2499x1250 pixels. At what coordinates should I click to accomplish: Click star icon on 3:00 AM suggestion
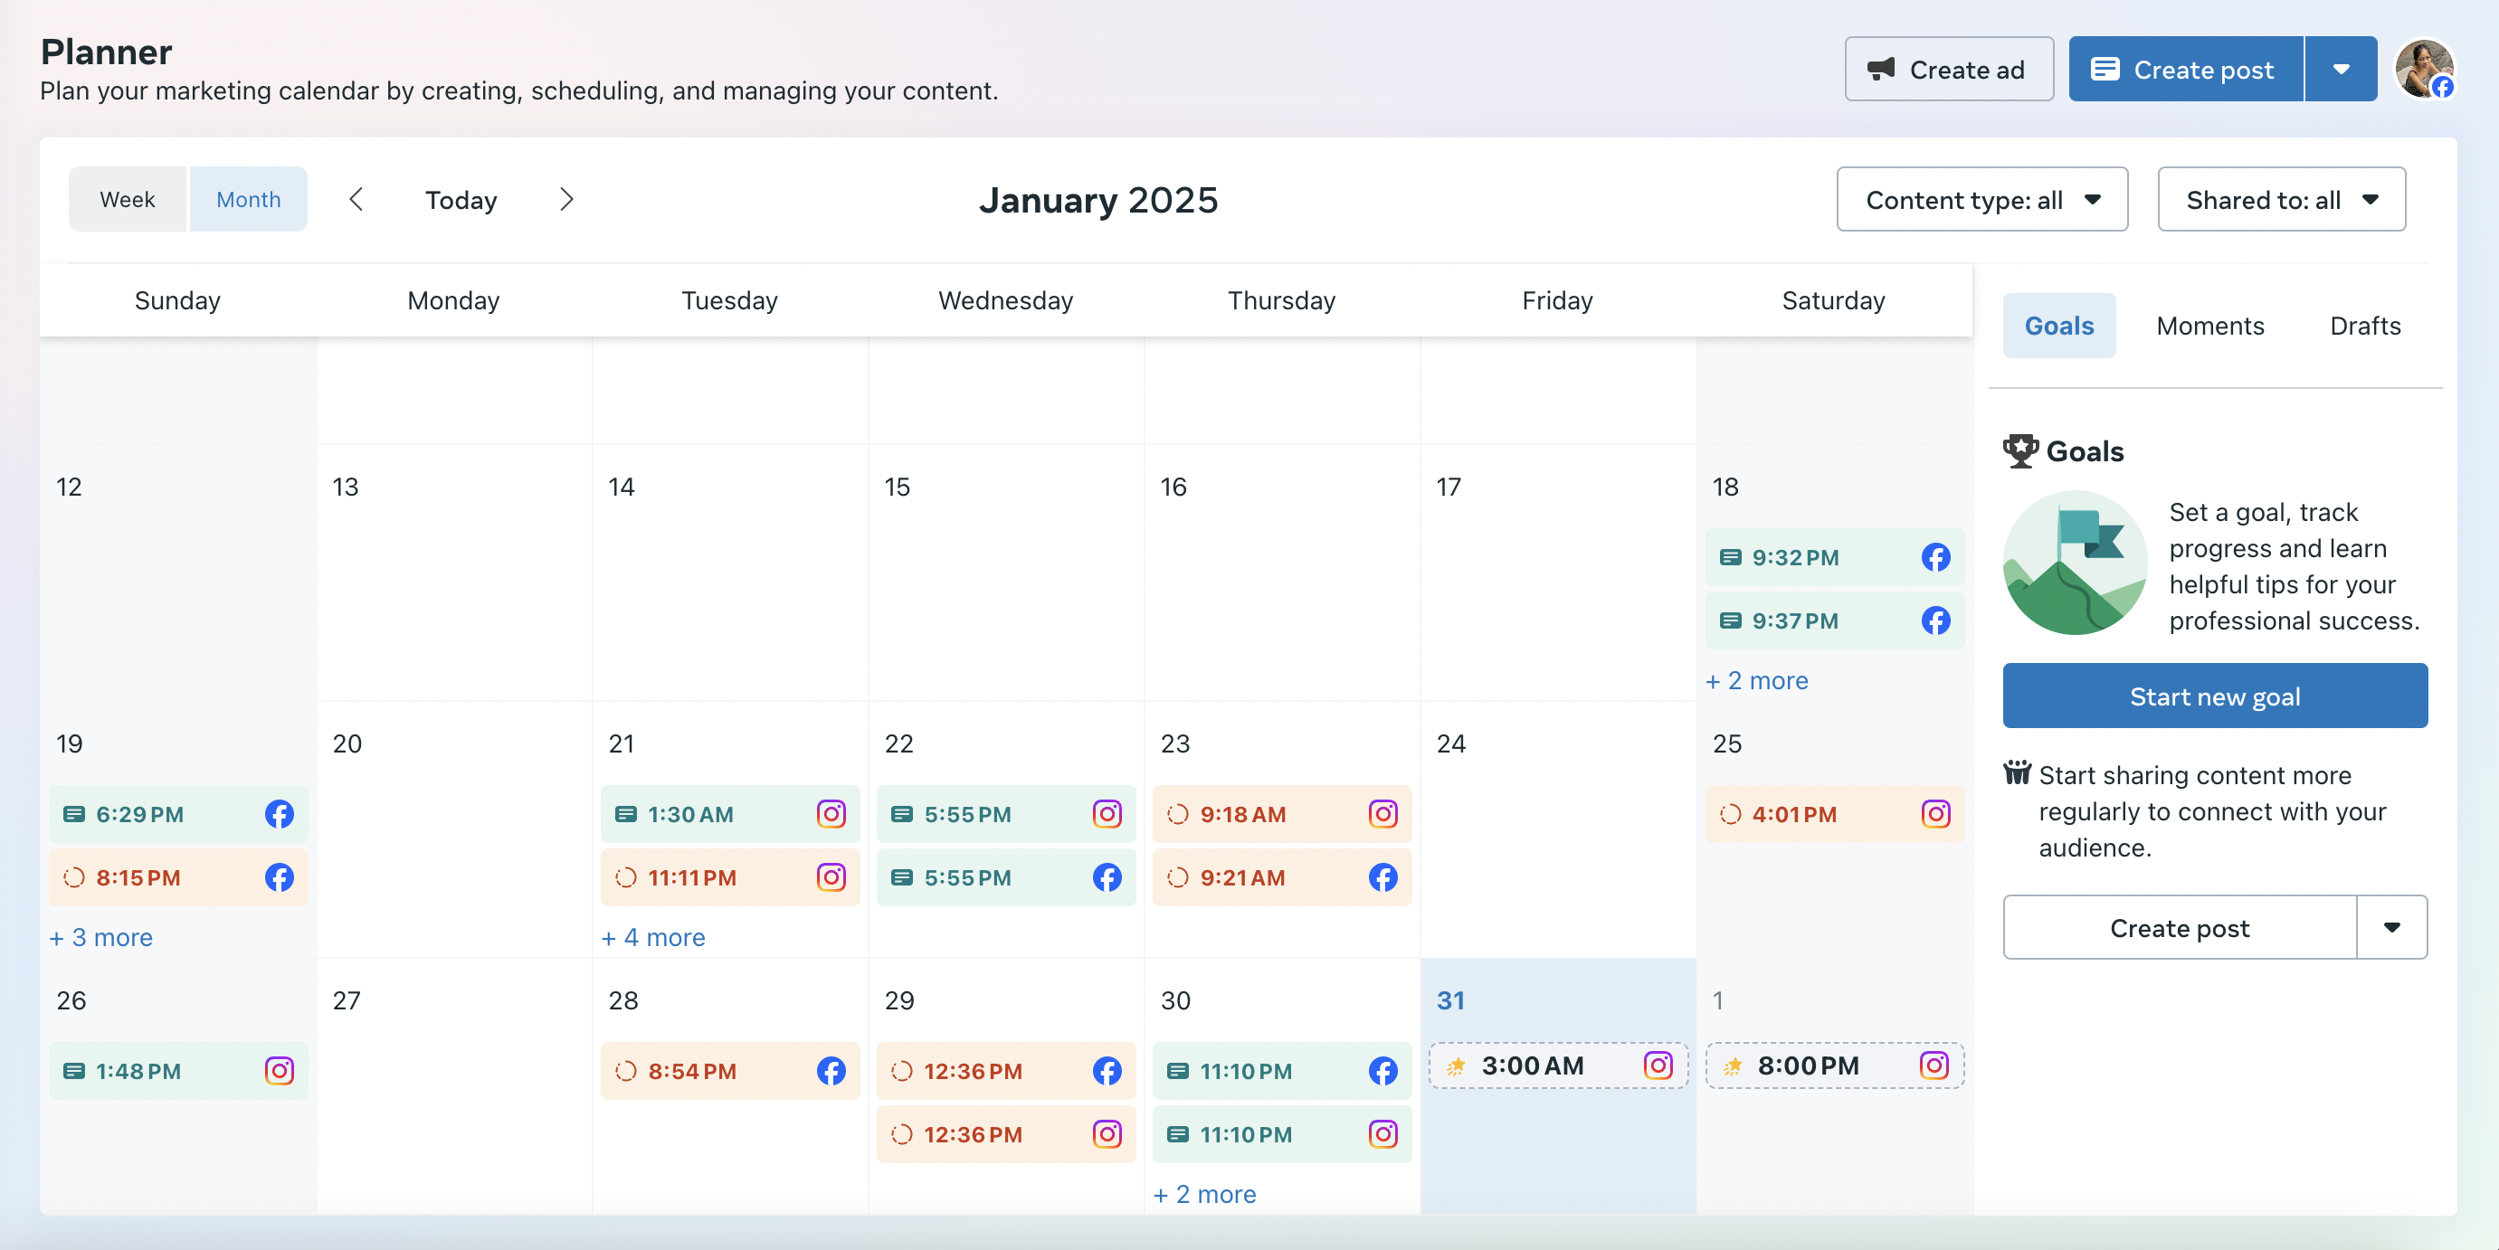coord(1455,1065)
